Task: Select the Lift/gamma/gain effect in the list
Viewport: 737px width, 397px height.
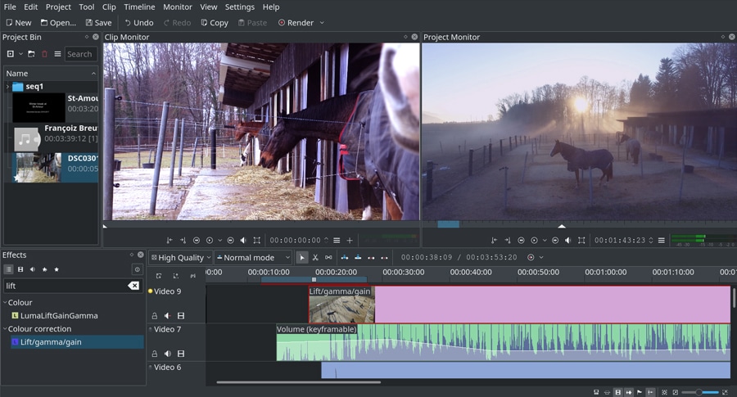Action: pos(50,342)
